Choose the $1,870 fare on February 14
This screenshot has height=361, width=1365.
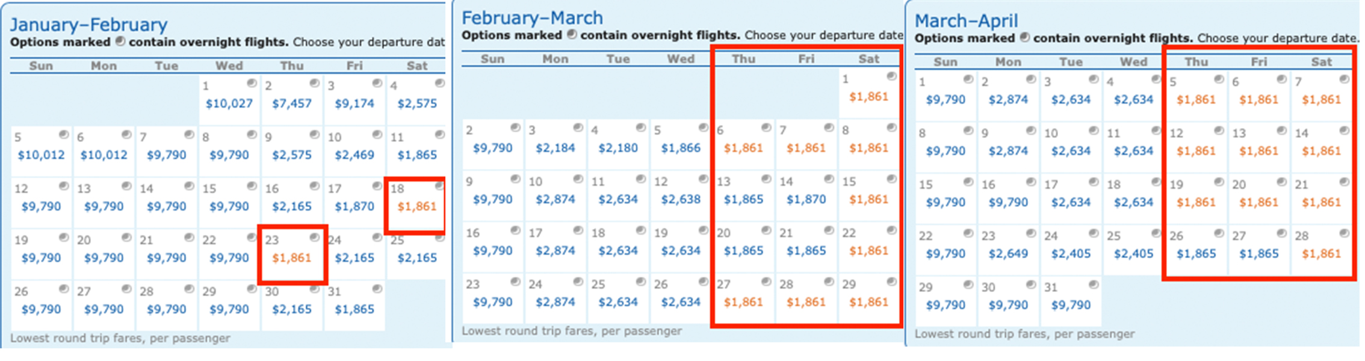805,199
